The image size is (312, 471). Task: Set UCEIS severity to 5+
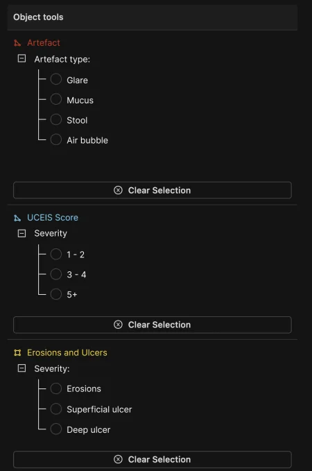[56, 294]
